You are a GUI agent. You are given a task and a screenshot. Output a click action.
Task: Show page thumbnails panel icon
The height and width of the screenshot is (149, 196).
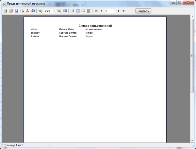(x=78, y=11)
